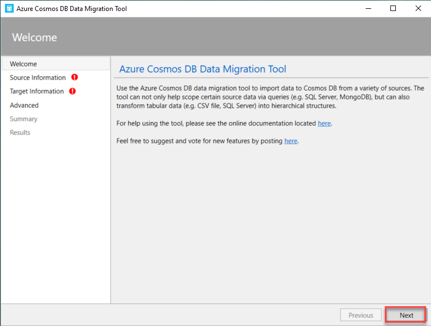Viewport: 431px width, 326px height.
Task: Click the tool description paragraph text
Action: [x=269, y=97]
